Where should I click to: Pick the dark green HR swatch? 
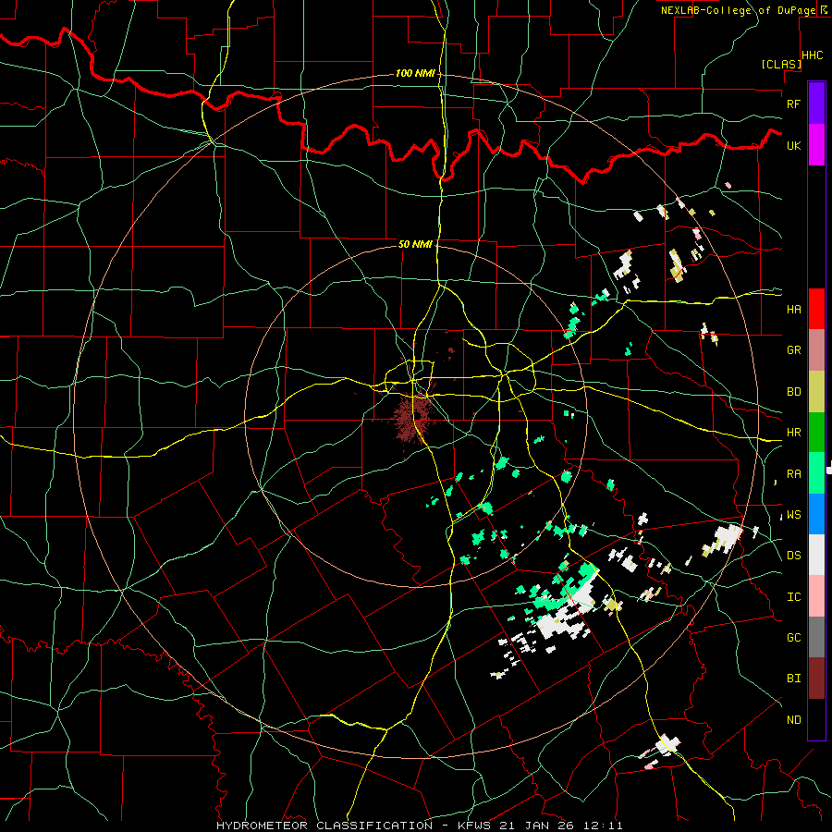click(816, 433)
